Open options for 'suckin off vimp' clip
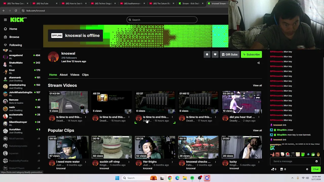 129,162
